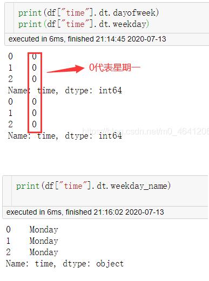Screen dimensions: 209x281
Task: Click the left gutter of the weekday_name cell
Action: pos(7,191)
